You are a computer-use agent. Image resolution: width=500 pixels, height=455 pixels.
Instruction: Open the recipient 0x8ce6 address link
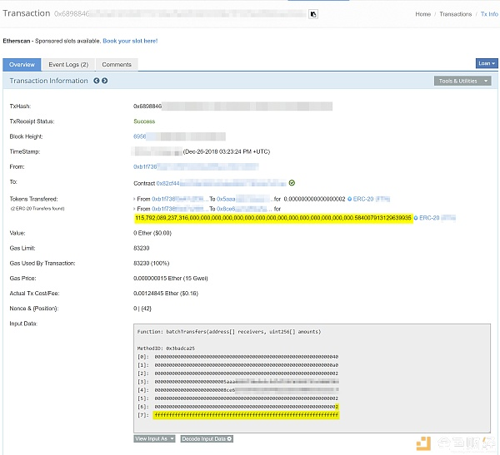pos(226,209)
